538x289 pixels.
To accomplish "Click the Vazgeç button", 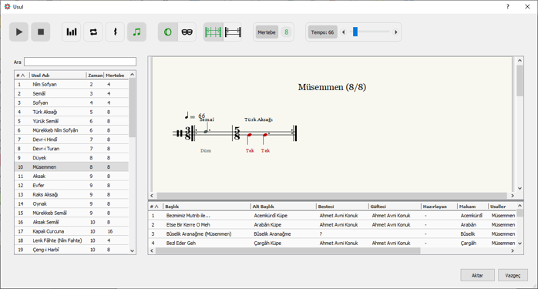I will click(513, 275).
